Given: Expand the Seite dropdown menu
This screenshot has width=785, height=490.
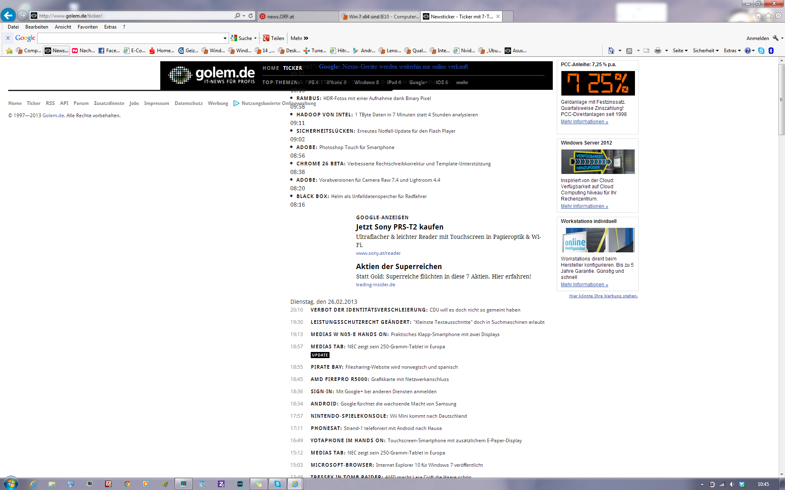Looking at the screenshot, I should point(680,51).
